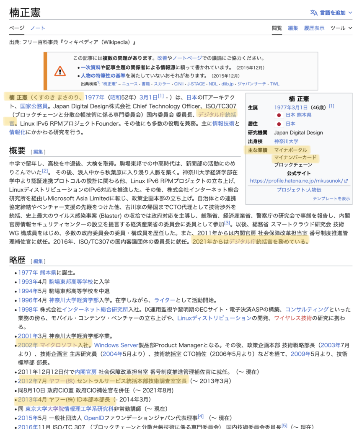Open the ノートページ link in the notice

tap(187, 58)
